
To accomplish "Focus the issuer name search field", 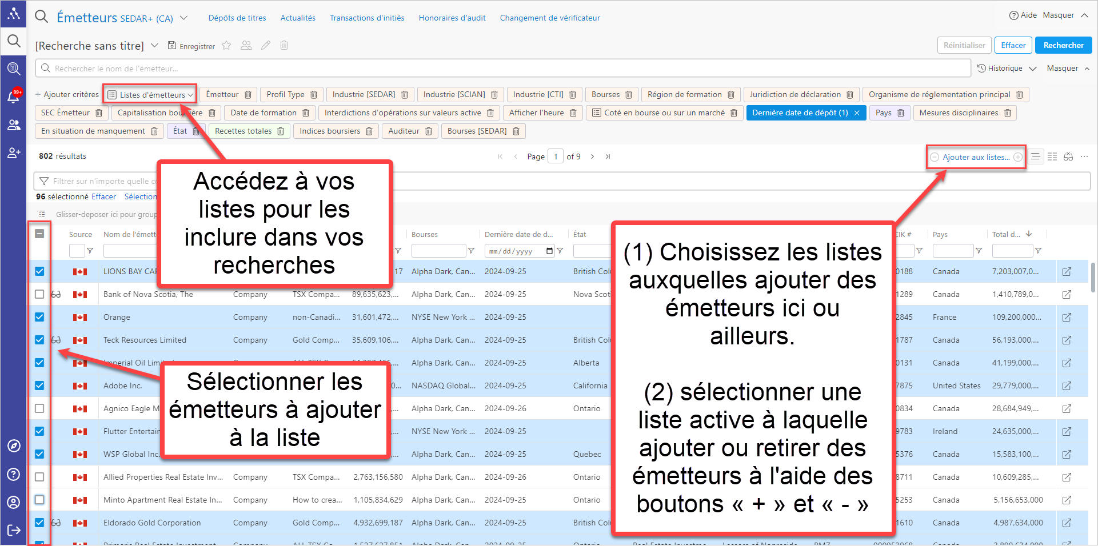I will coord(503,69).
